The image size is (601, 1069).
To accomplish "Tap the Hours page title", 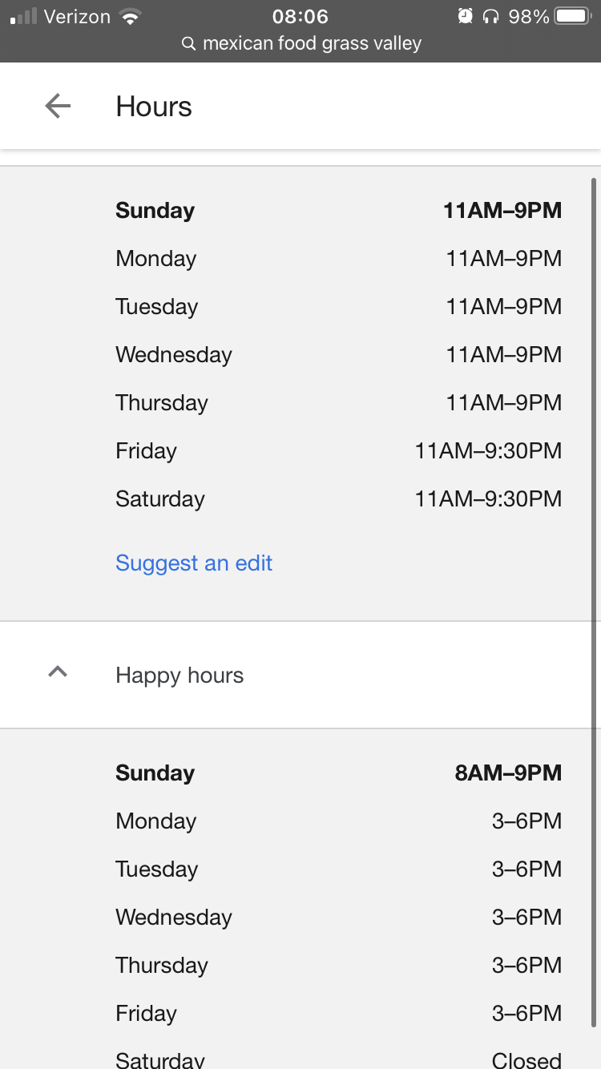I will (x=154, y=107).
